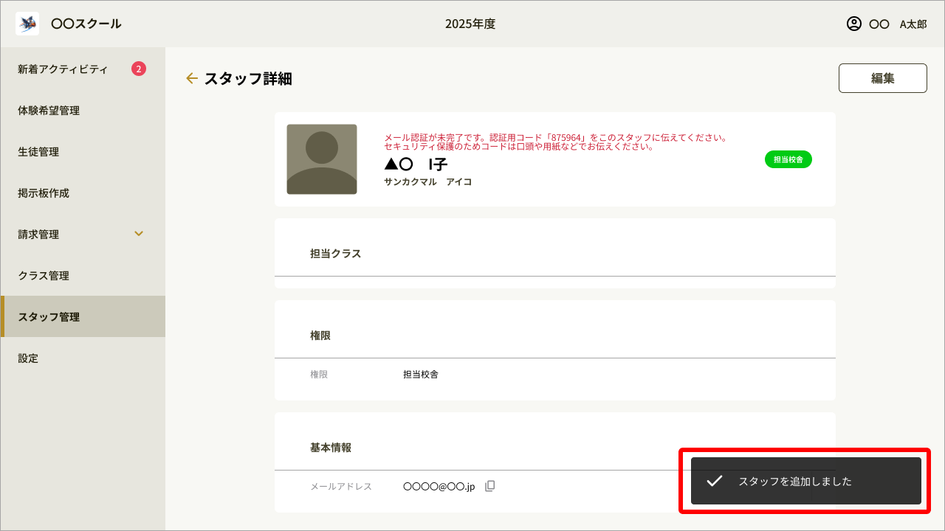Click the checkmark icon in the toast

712,482
